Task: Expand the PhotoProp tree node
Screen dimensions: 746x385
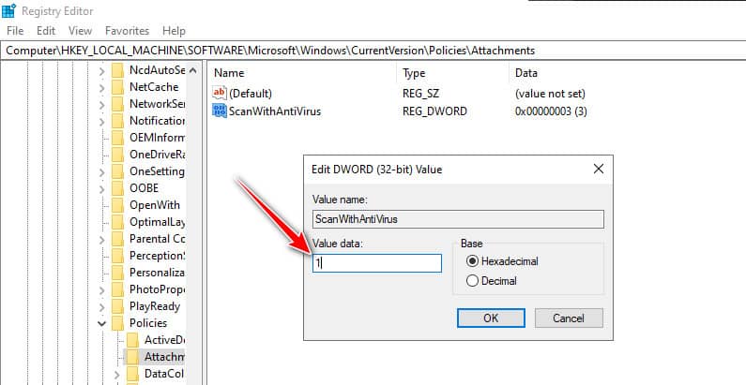Action: [102, 290]
